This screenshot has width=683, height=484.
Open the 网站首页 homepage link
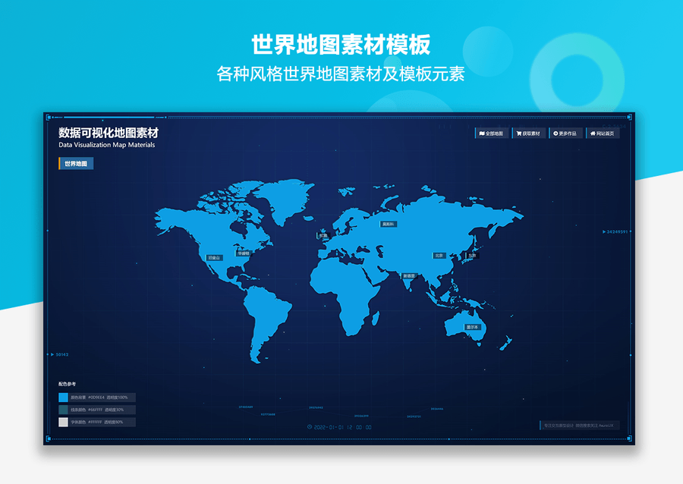603,134
